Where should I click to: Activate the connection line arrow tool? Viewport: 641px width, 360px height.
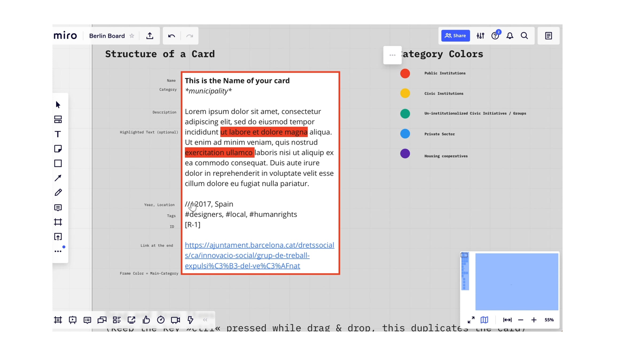[58, 178]
